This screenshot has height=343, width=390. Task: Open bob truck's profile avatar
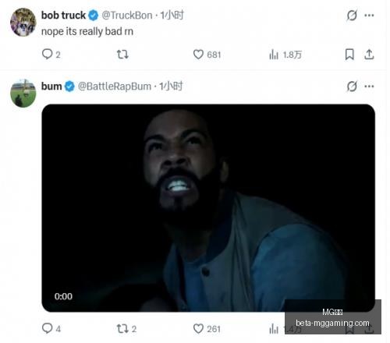point(23,22)
